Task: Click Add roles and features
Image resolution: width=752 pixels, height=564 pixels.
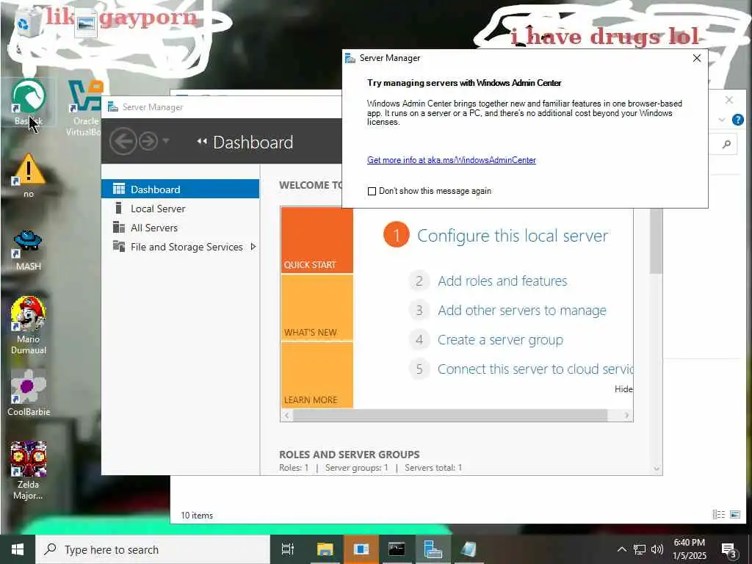Action: pos(502,281)
